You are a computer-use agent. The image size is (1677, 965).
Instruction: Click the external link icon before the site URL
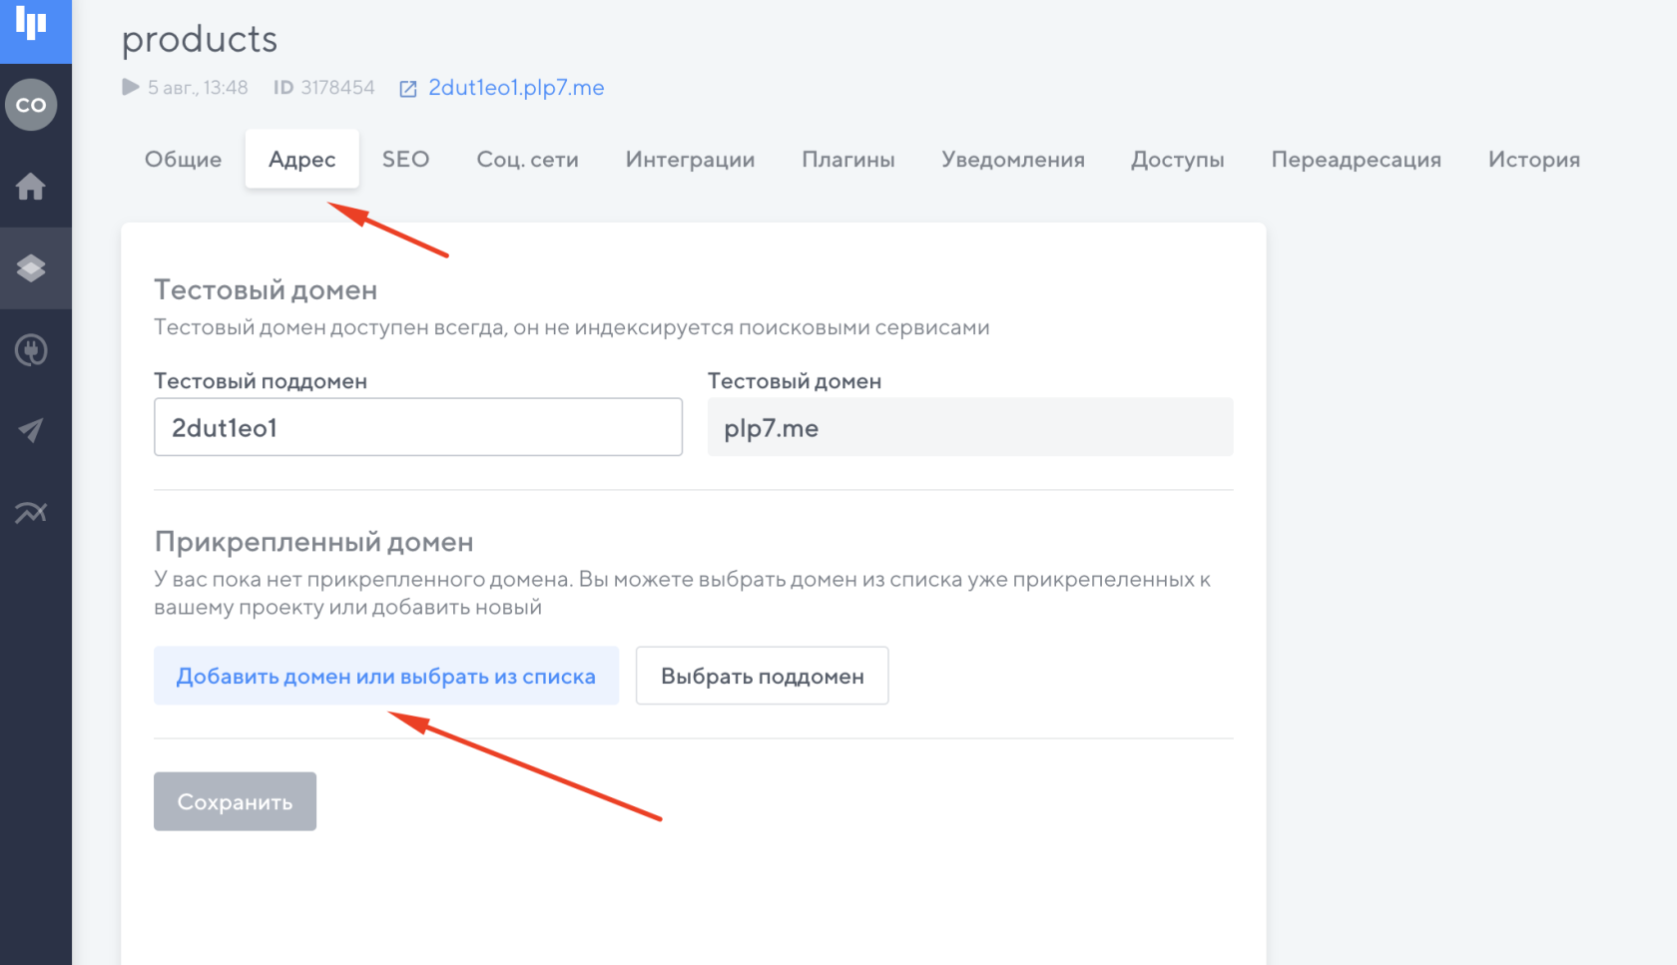coord(407,88)
